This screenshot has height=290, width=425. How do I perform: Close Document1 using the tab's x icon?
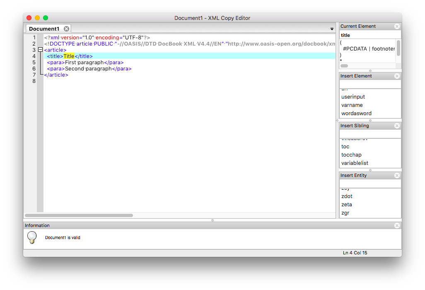[66, 29]
